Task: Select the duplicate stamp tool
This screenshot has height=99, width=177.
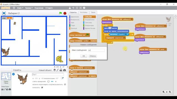Action: (x=70, y=8)
